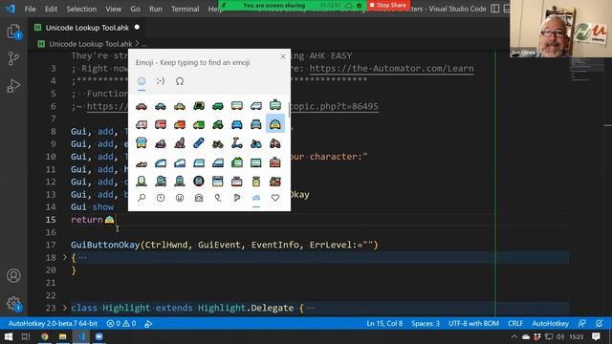Click the notifications bell in status bar
The width and height of the screenshot is (612, 344).
point(600,323)
